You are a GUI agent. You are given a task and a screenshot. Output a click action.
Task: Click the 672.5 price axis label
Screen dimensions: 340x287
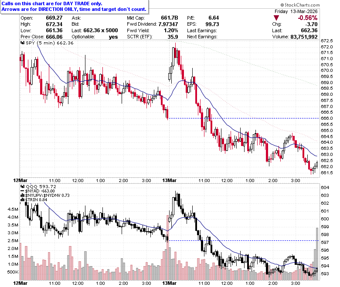(x=326, y=41)
